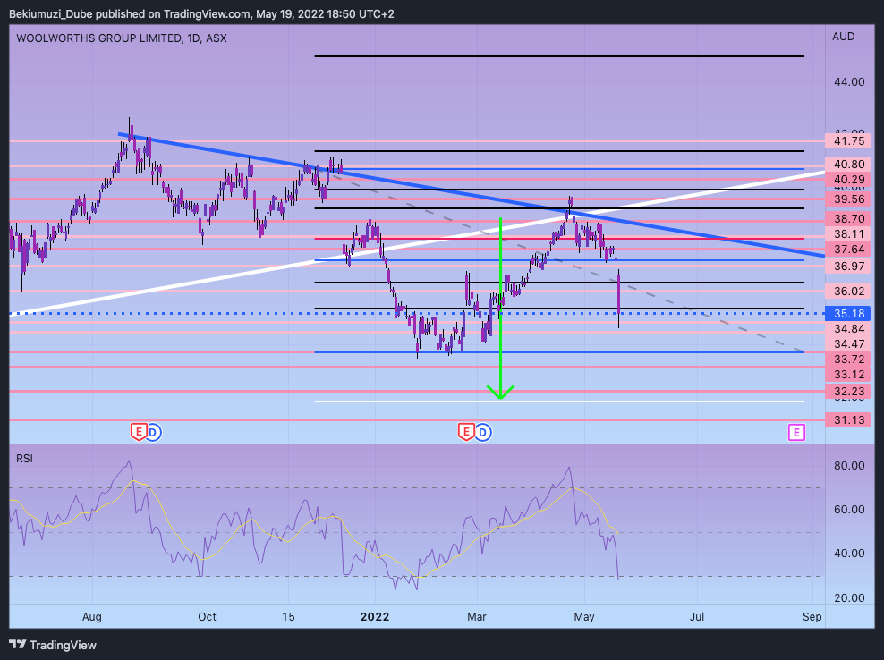The width and height of the screenshot is (884, 660).
Task: Click the 37.64 price level label
Action: (x=848, y=250)
